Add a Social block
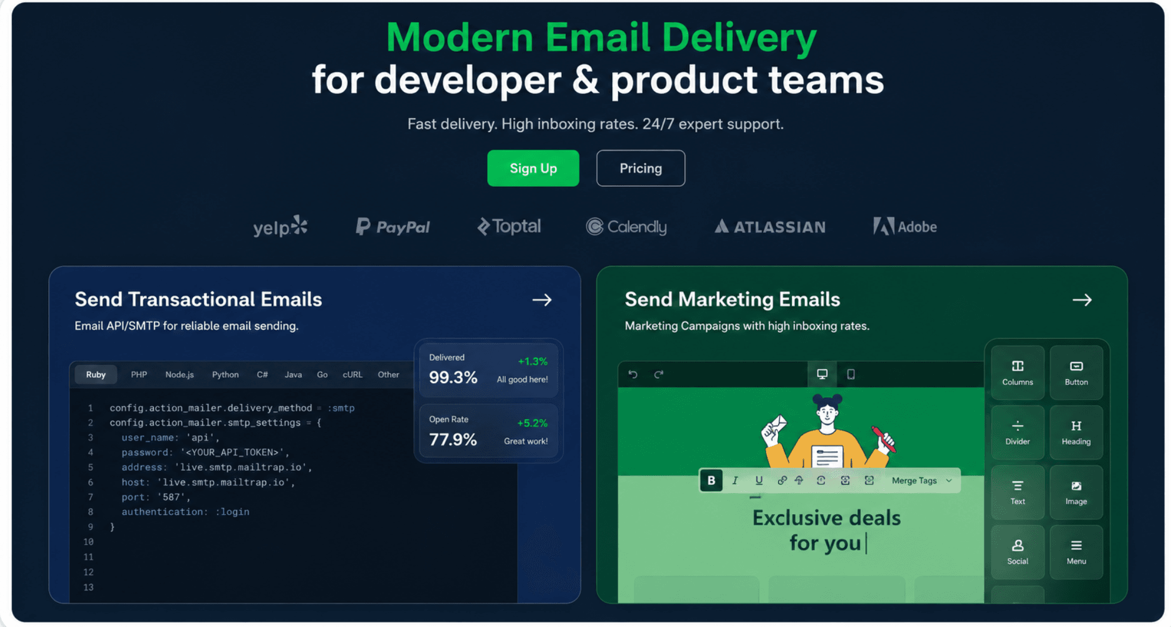The image size is (1171, 627). coord(1017,552)
